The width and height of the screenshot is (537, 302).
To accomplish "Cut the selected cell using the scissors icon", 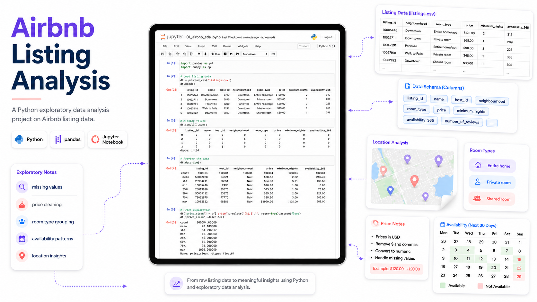I will tap(178, 54).
